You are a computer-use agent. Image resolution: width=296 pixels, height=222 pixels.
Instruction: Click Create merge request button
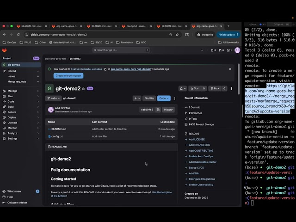tap(68, 76)
